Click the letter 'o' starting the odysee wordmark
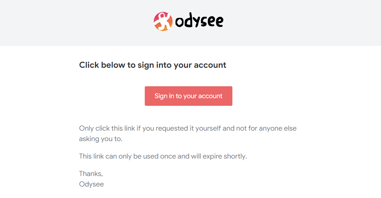 pos(179,22)
